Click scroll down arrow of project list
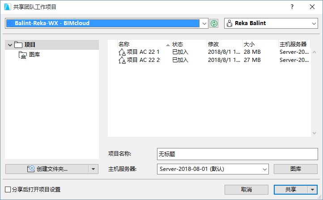Image resolution: width=323 pixels, height=200 pixels. [x=314, y=133]
